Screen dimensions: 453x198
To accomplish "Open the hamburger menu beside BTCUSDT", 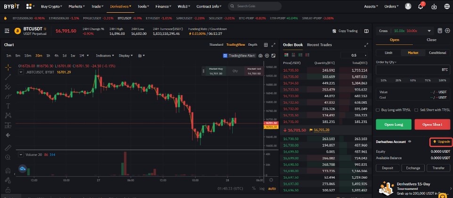I will point(7,31).
